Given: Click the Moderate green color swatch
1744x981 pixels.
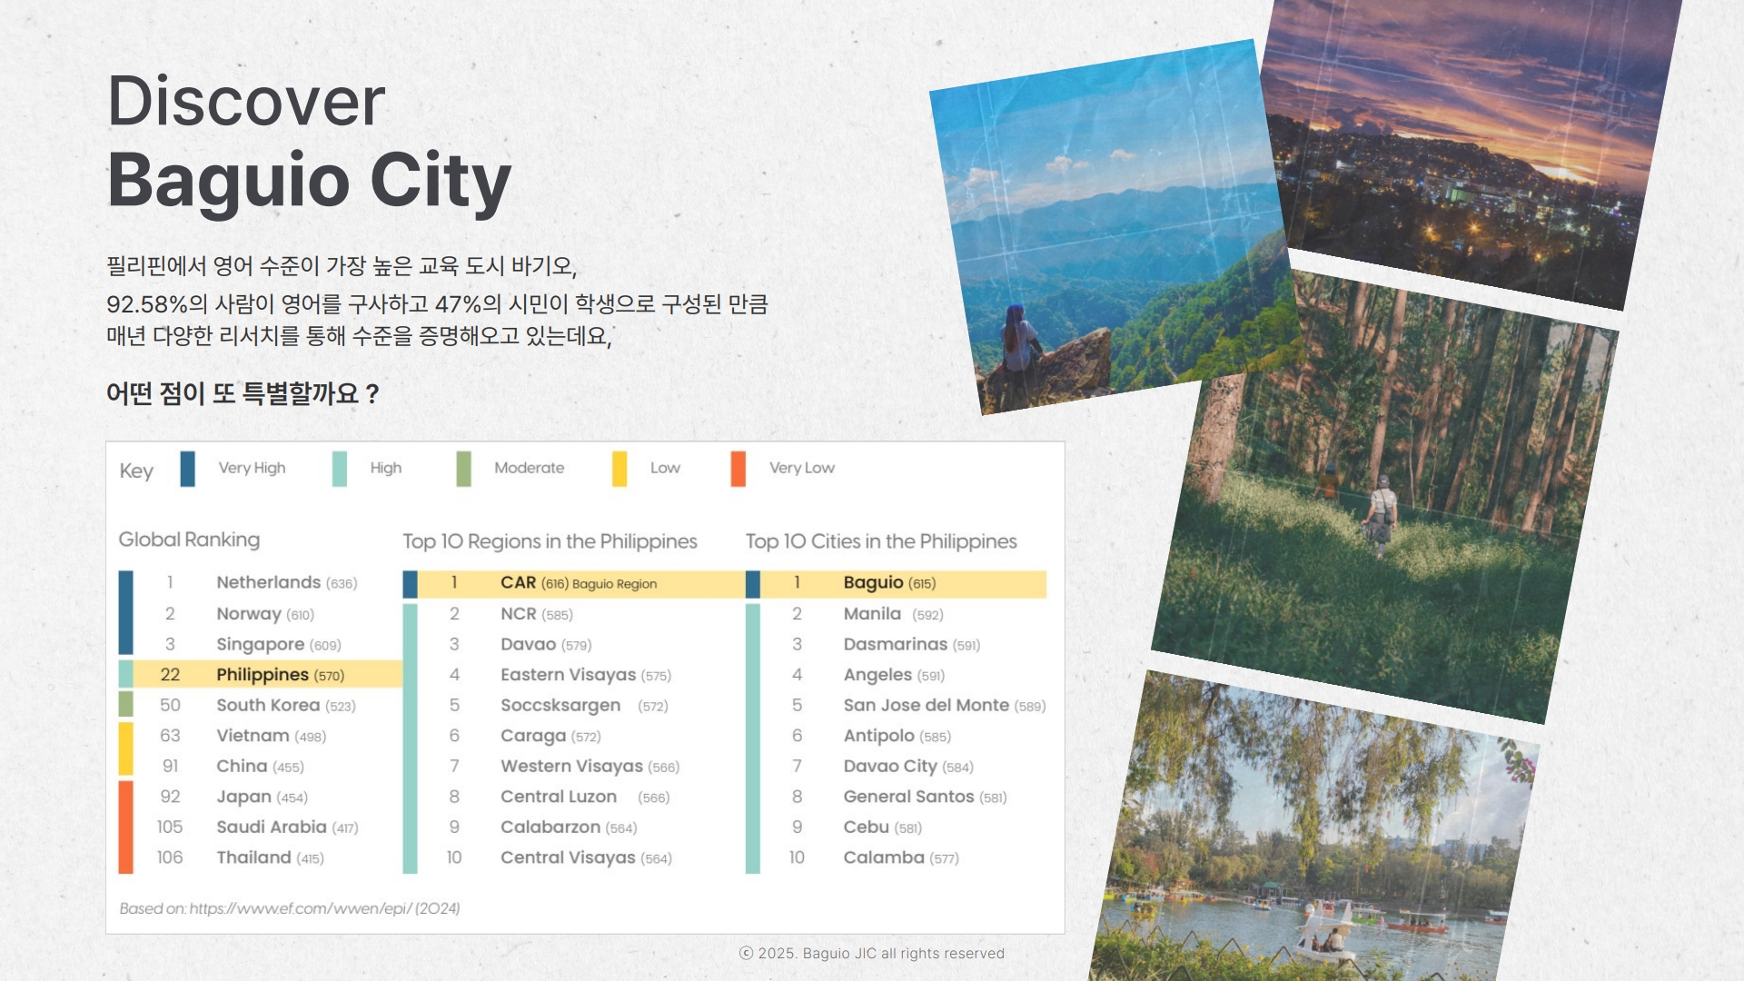Looking at the screenshot, I should 463,469.
